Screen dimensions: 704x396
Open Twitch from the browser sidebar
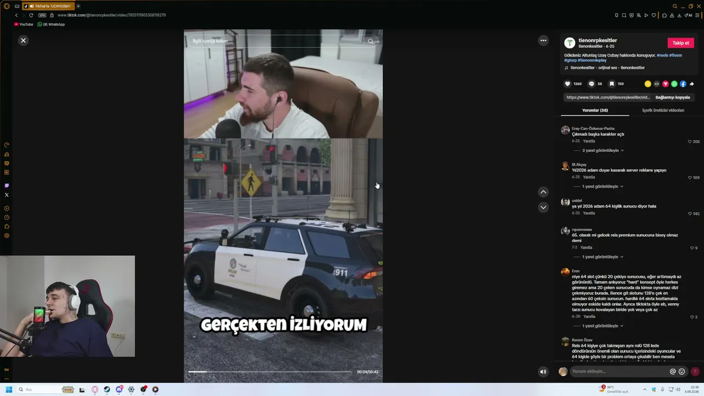coord(7,186)
